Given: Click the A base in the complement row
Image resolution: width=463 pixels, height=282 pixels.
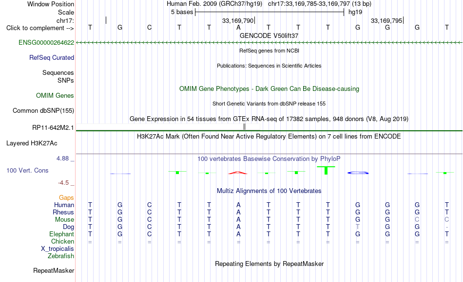Looking at the screenshot, I should pyautogui.click(x=239, y=27).
